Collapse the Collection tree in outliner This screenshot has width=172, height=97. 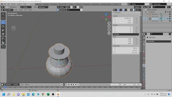coord(146,12)
